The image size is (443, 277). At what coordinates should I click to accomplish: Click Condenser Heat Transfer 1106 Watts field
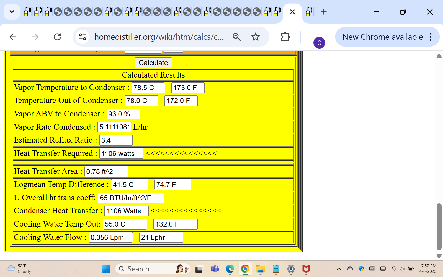(127, 211)
